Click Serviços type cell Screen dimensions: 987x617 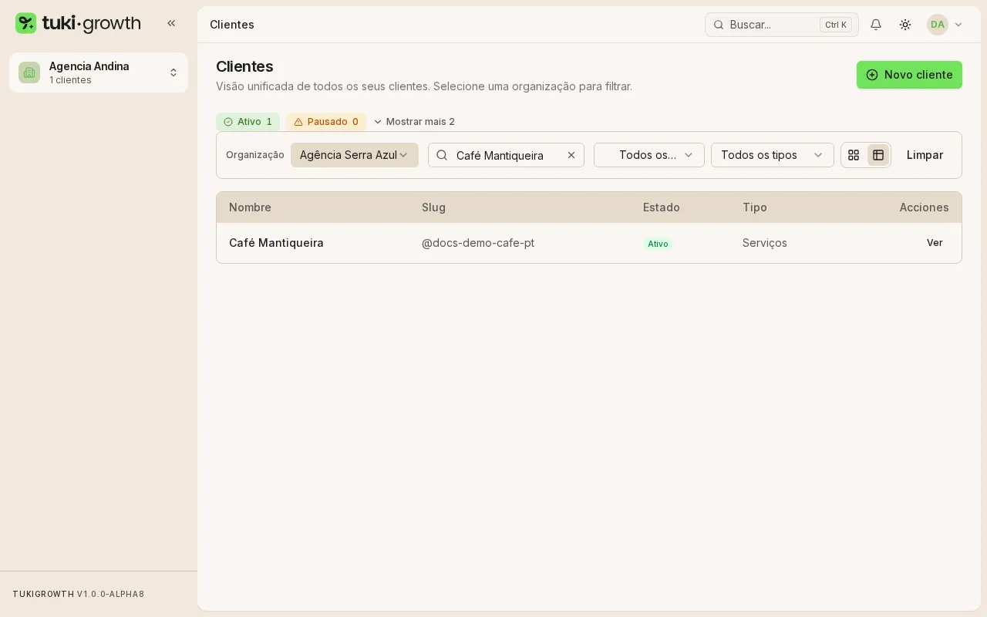click(x=765, y=243)
